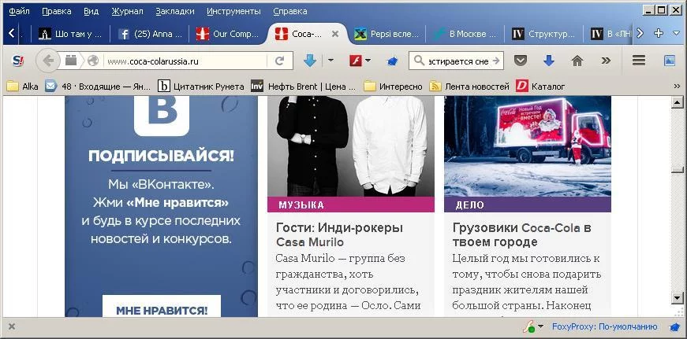This screenshot has width=687, height=339.
Task: Open Цитатник Рунета bookmark
Action: [x=201, y=87]
